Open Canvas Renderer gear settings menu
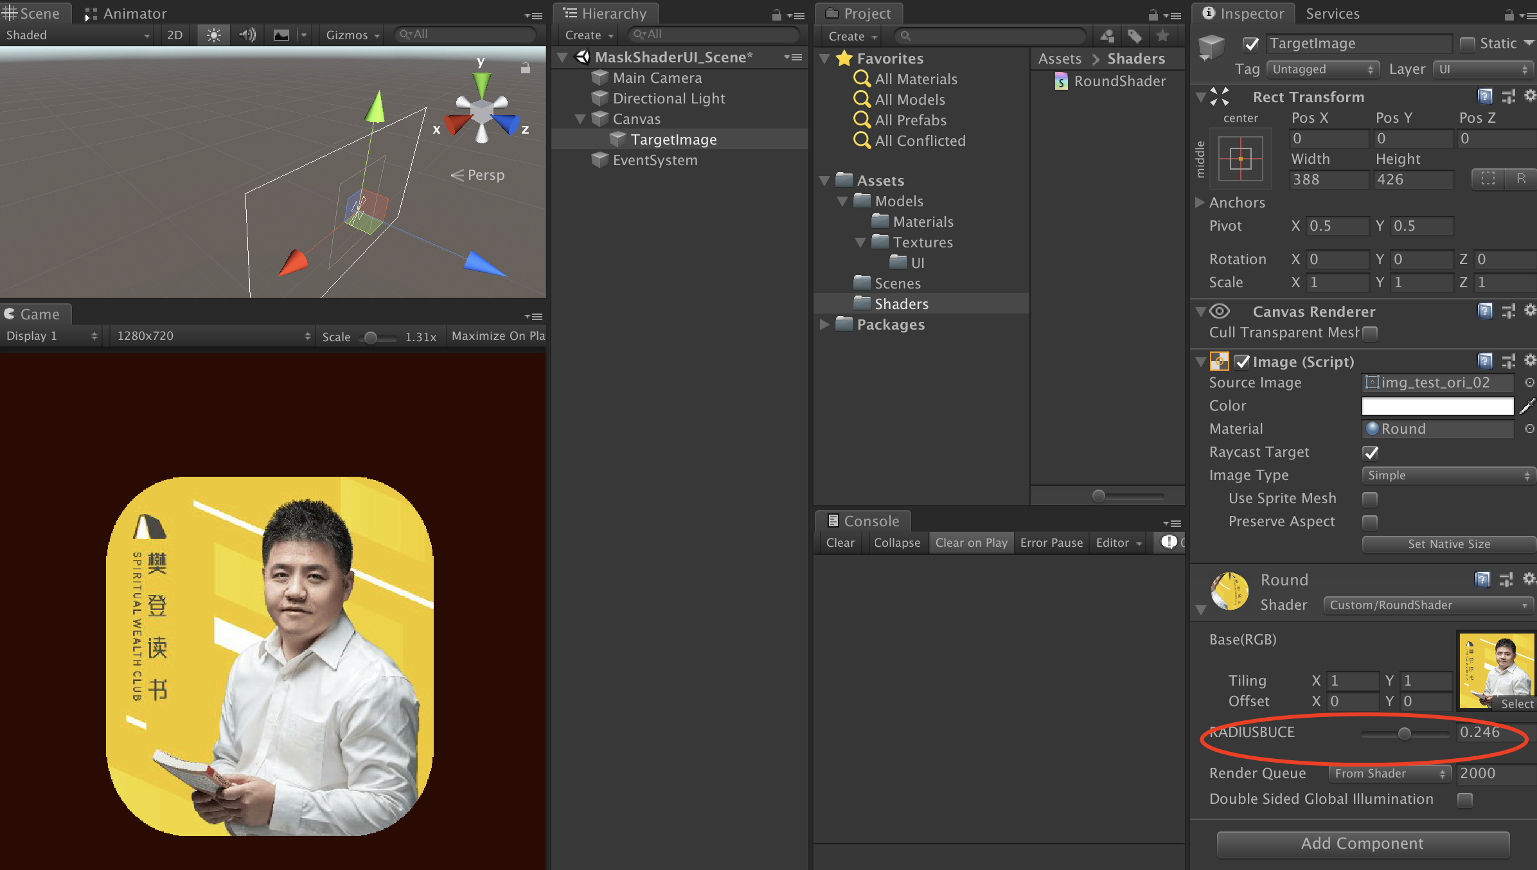1537x870 pixels. point(1530,311)
